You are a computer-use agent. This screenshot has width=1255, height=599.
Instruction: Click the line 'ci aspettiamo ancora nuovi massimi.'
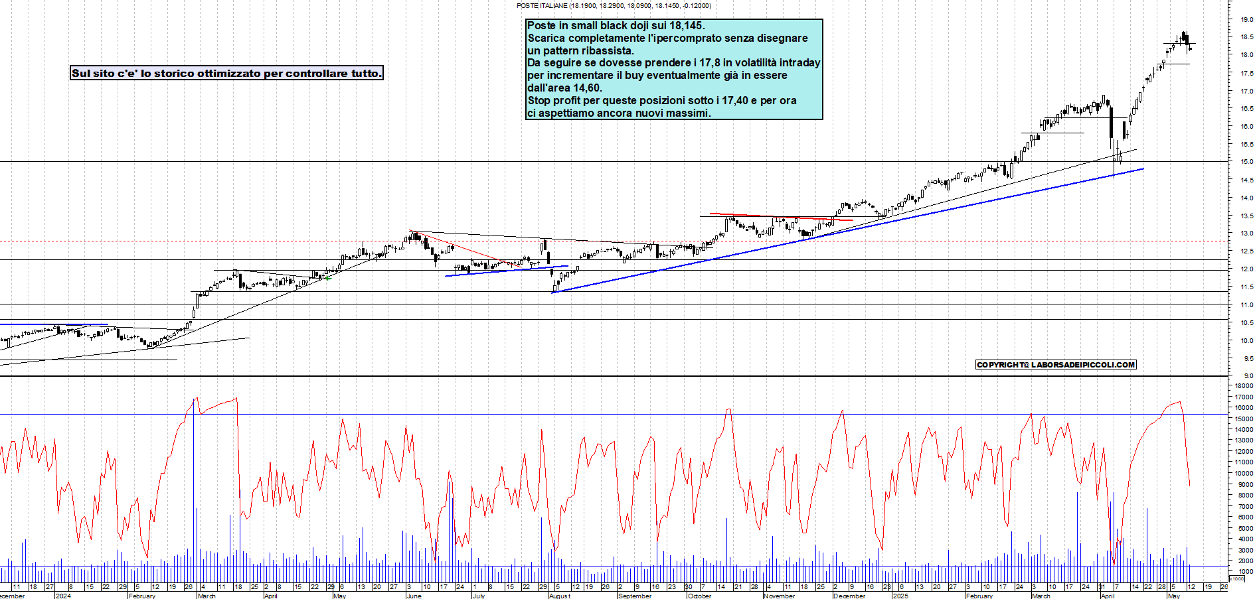pyautogui.click(x=619, y=113)
